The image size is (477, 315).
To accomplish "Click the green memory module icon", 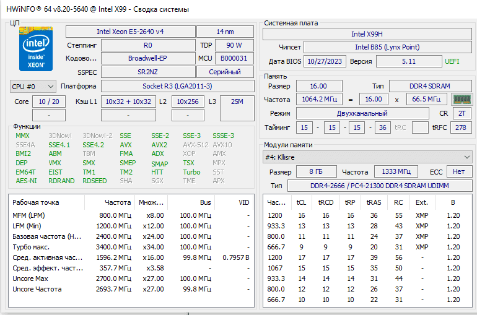I will (x=461, y=99).
